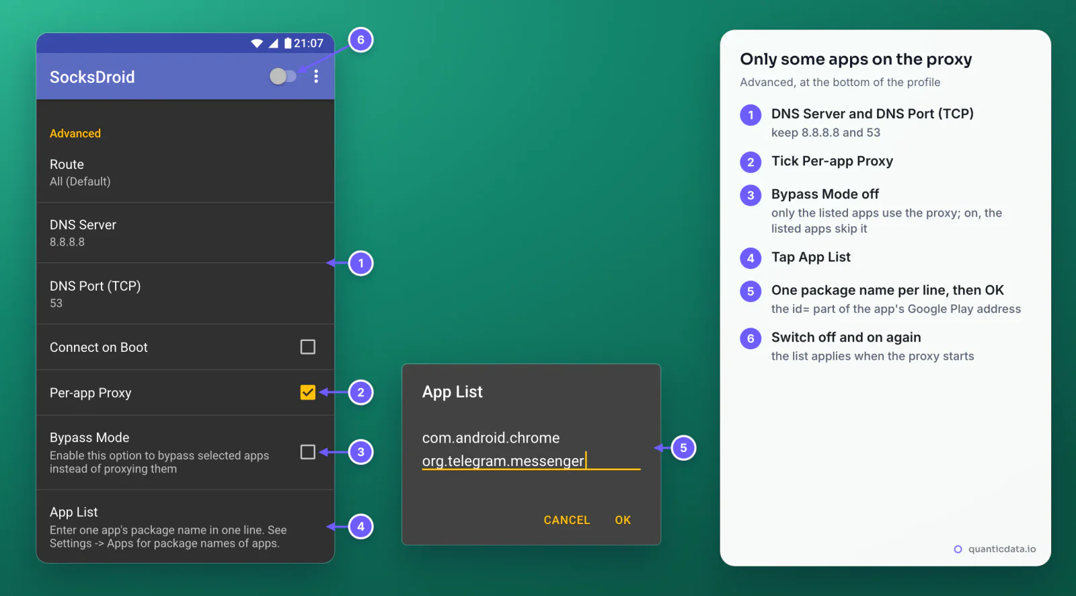Enable the Connect on Boot checkbox

(x=307, y=347)
